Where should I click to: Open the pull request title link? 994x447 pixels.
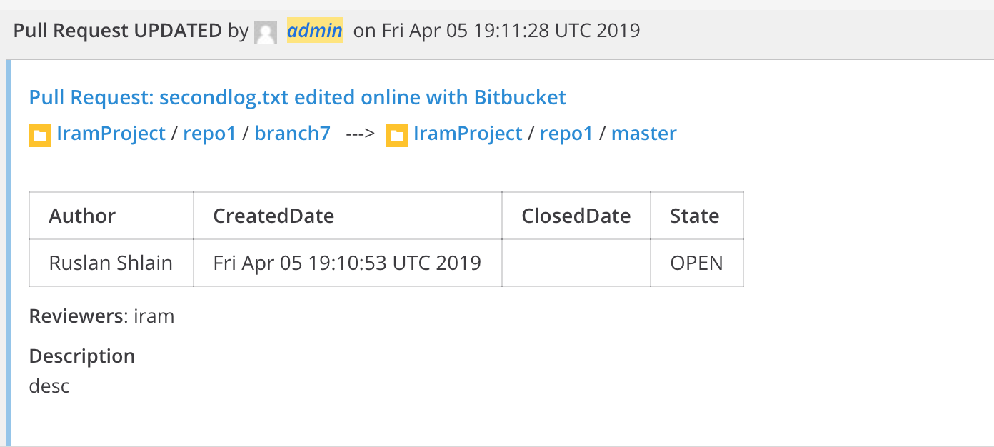(x=298, y=97)
